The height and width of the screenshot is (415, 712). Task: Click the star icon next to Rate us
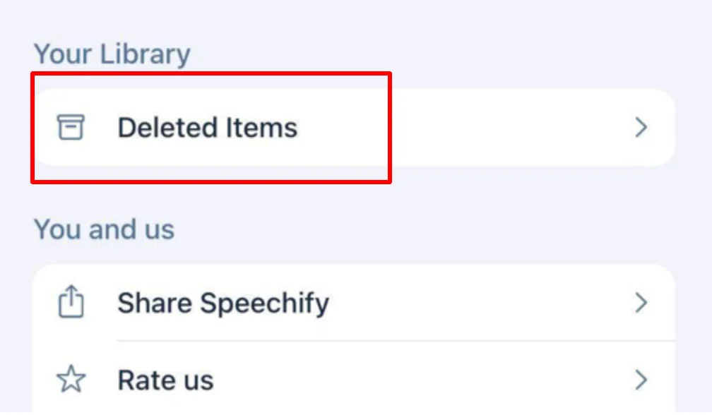tap(71, 380)
